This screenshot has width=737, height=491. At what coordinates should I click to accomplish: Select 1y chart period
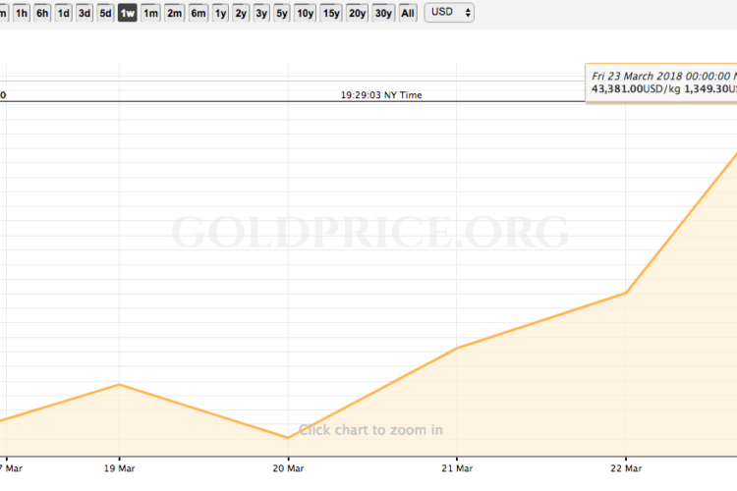coord(220,13)
